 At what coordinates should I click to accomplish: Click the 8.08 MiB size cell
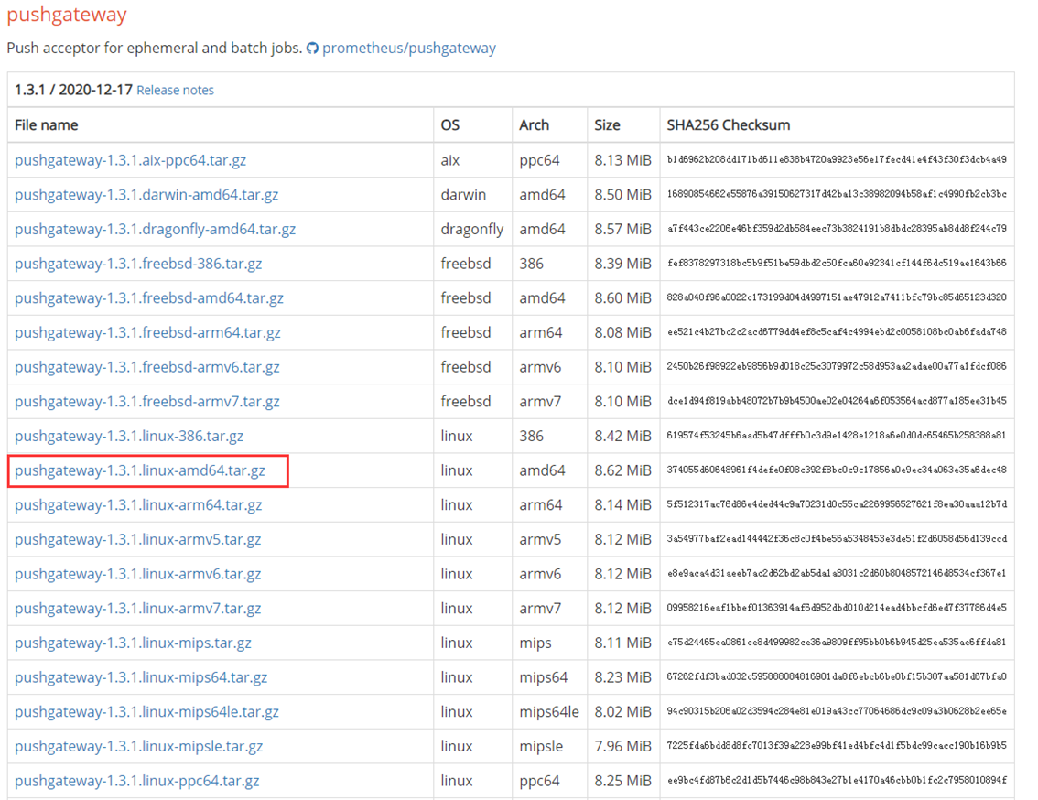pos(623,332)
